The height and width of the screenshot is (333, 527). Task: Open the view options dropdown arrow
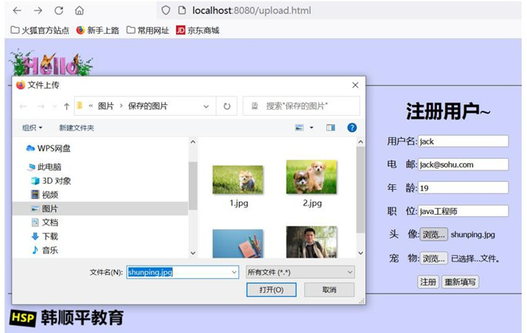click(x=312, y=127)
